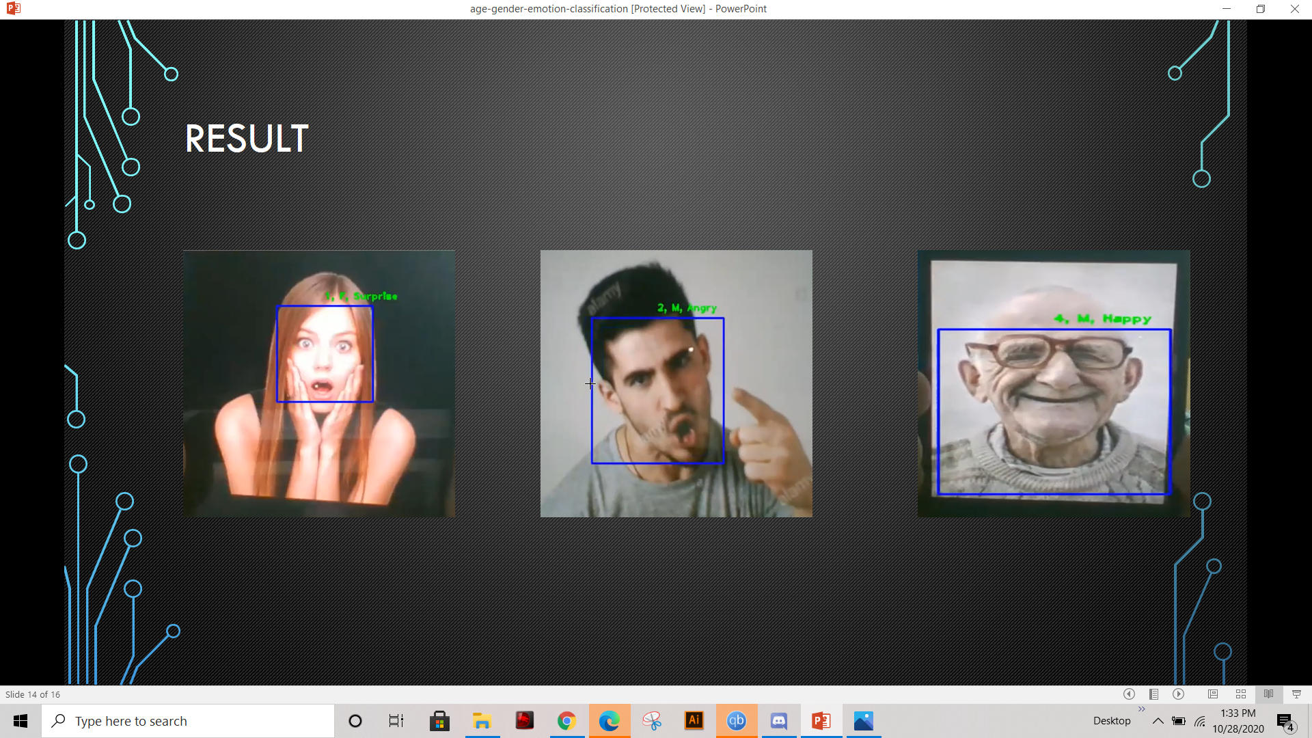Open Discord from taskbar
This screenshot has width=1312, height=738.
(x=779, y=721)
